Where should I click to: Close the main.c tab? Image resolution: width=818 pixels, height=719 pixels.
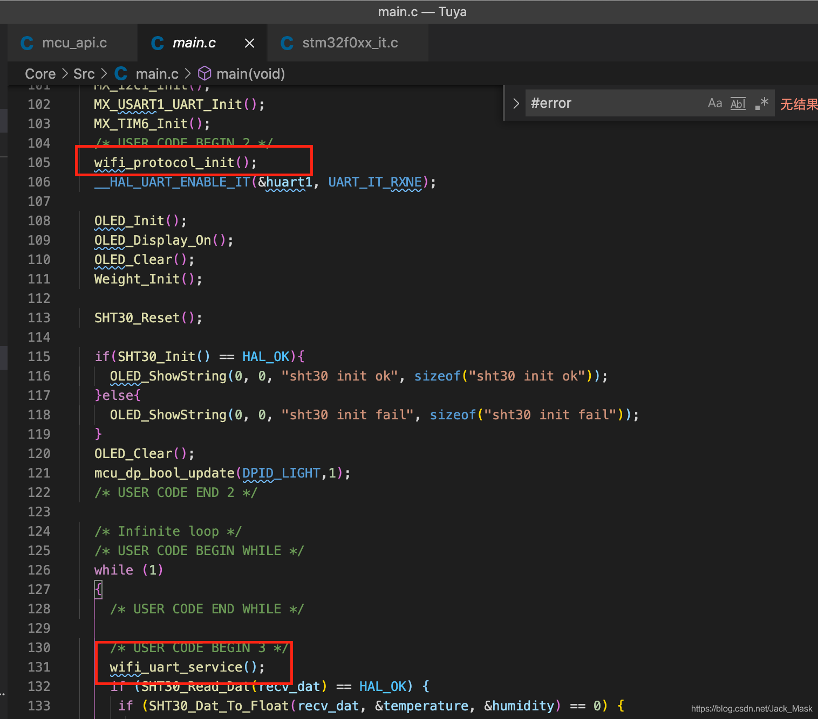(249, 43)
